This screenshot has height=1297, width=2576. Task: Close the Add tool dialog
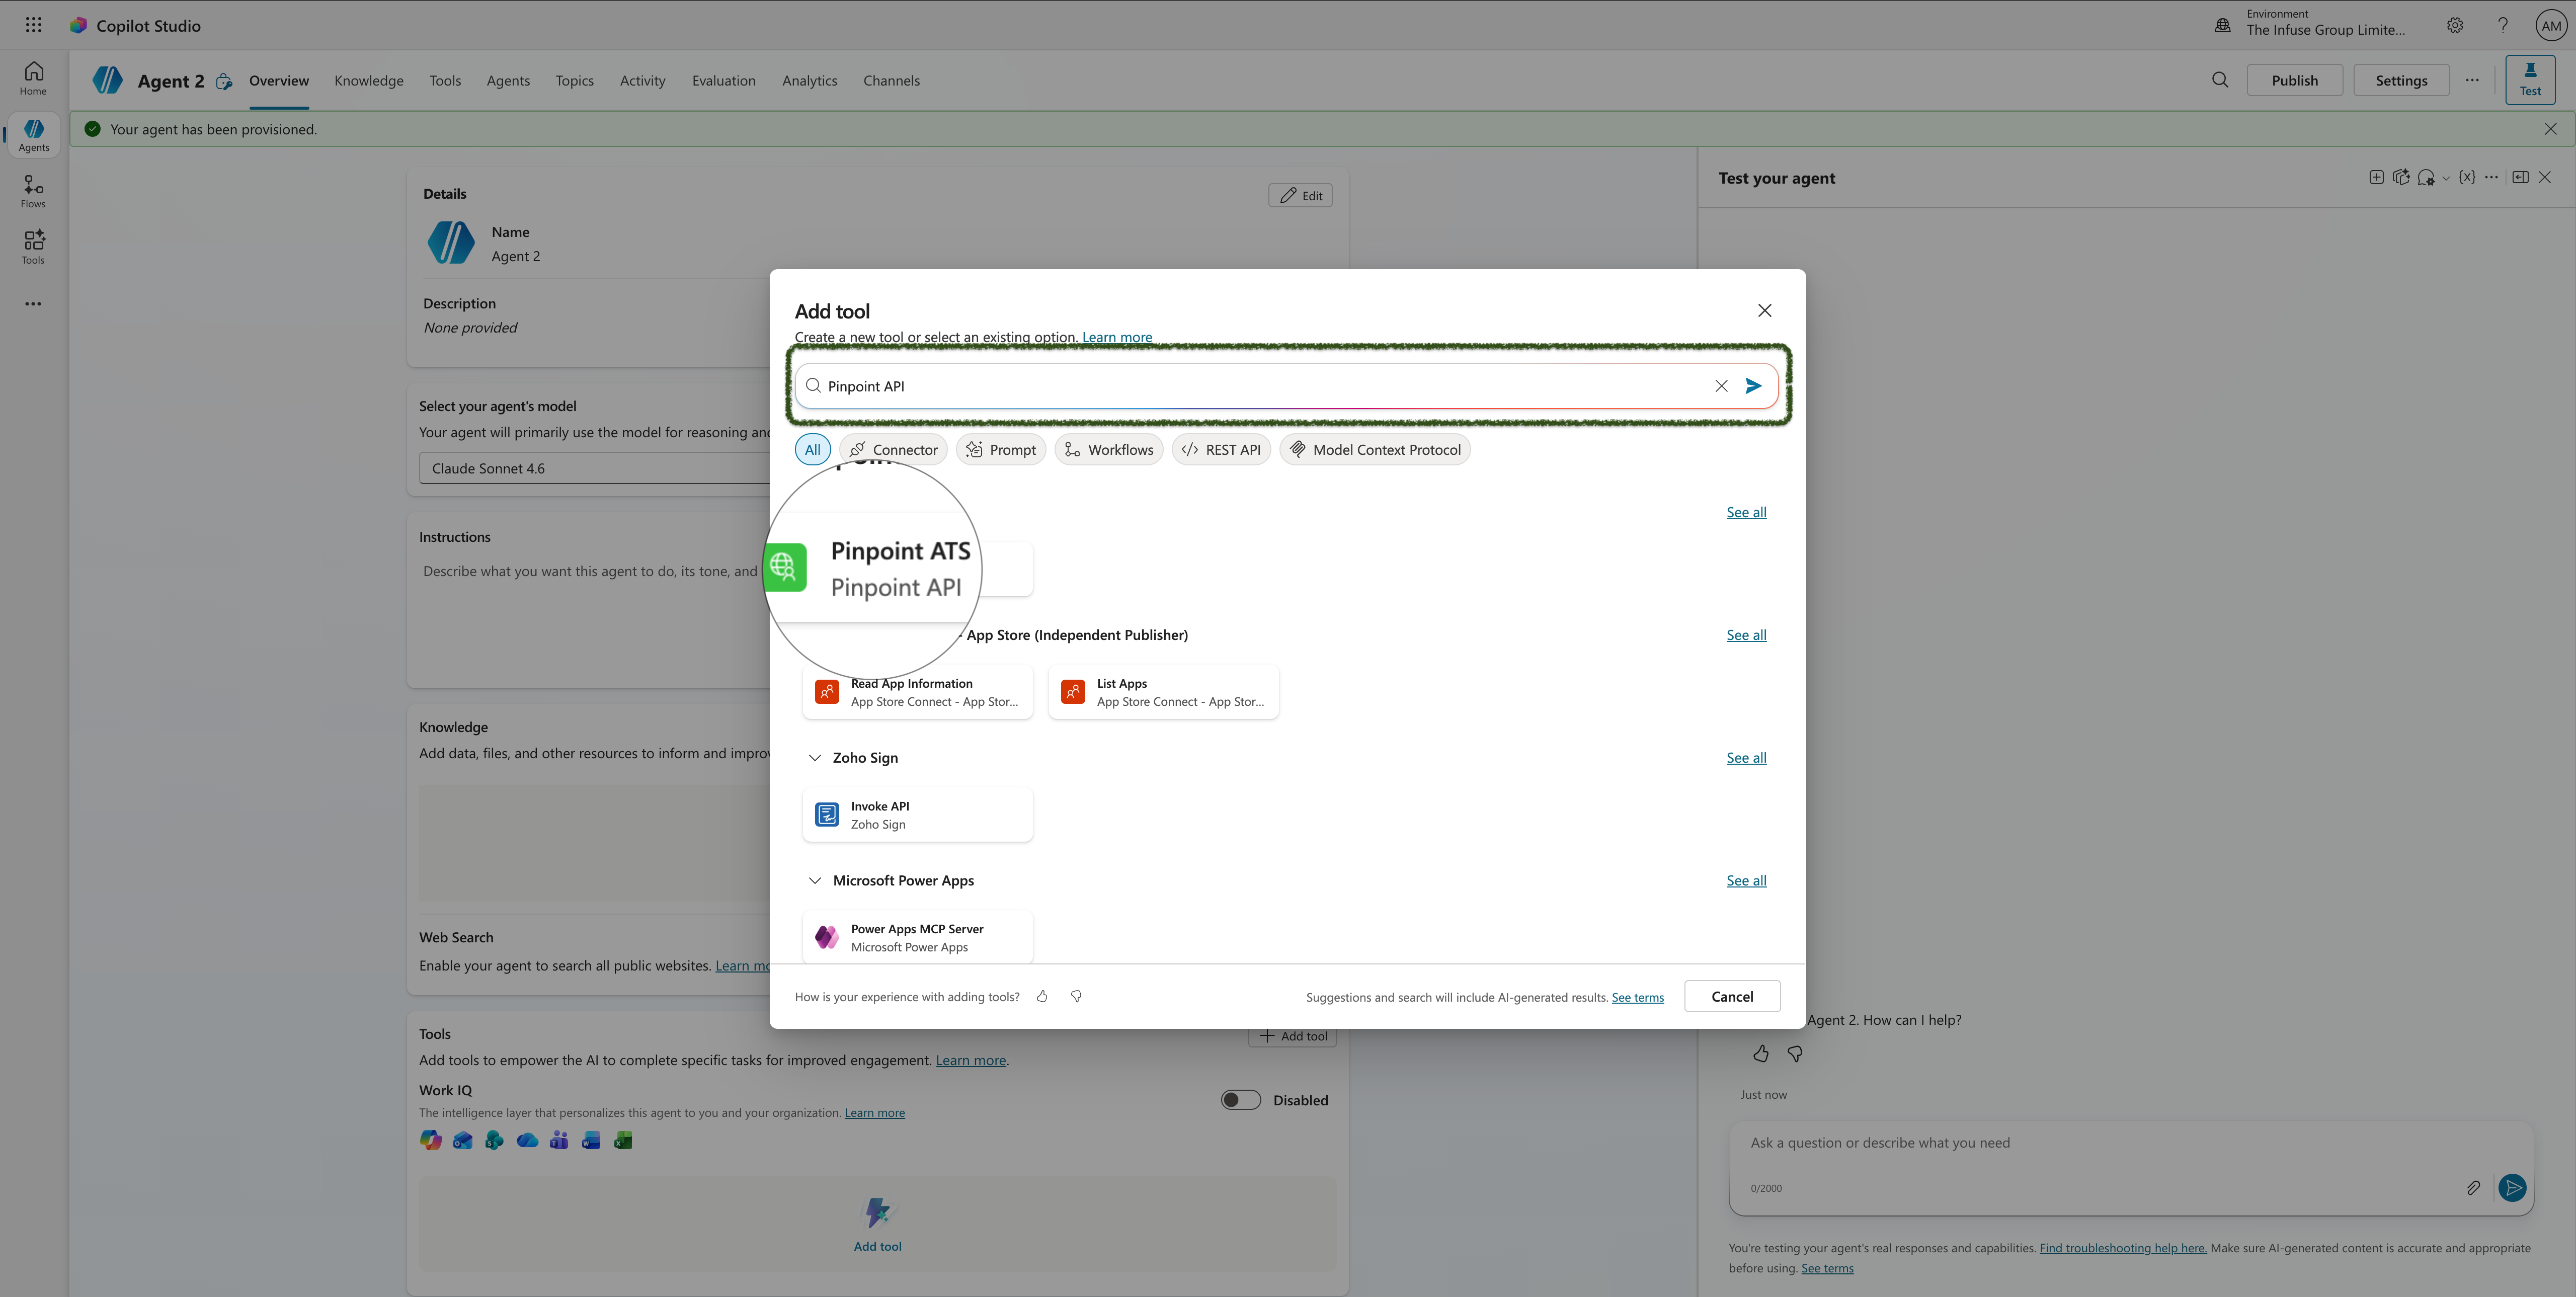tap(1765, 310)
